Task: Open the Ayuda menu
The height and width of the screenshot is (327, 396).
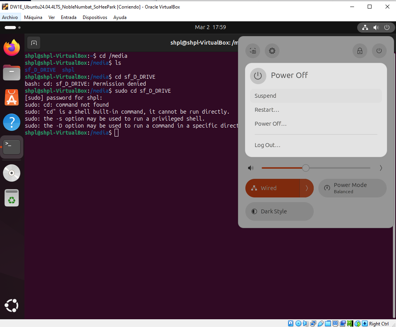Action: (x=120, y=17)
